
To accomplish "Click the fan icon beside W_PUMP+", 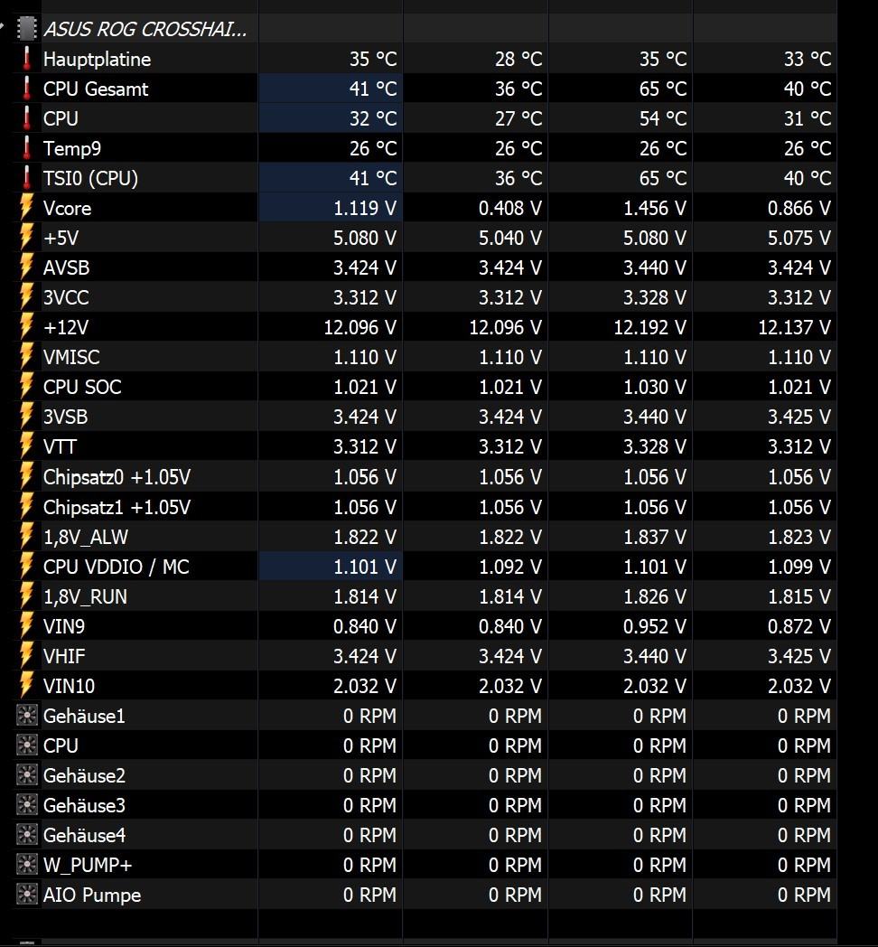I will tap(26, 865).
